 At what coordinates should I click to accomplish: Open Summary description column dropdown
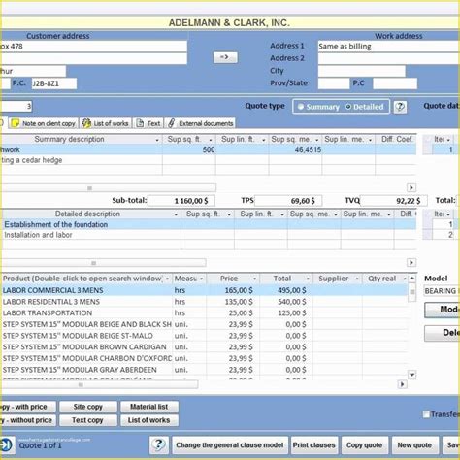pos(157,140)
